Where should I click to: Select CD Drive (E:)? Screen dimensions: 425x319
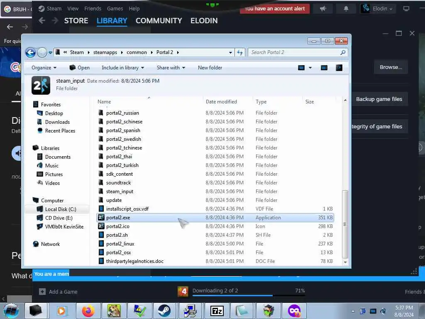[x=59, y=218]
